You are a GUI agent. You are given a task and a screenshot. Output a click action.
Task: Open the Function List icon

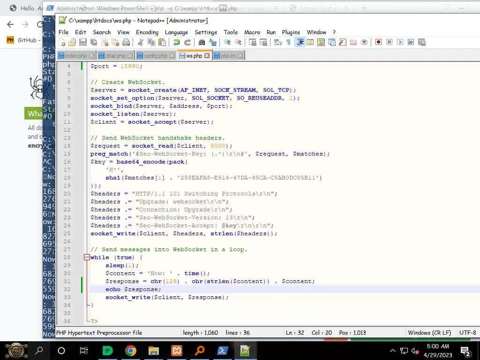click(343, 42)
